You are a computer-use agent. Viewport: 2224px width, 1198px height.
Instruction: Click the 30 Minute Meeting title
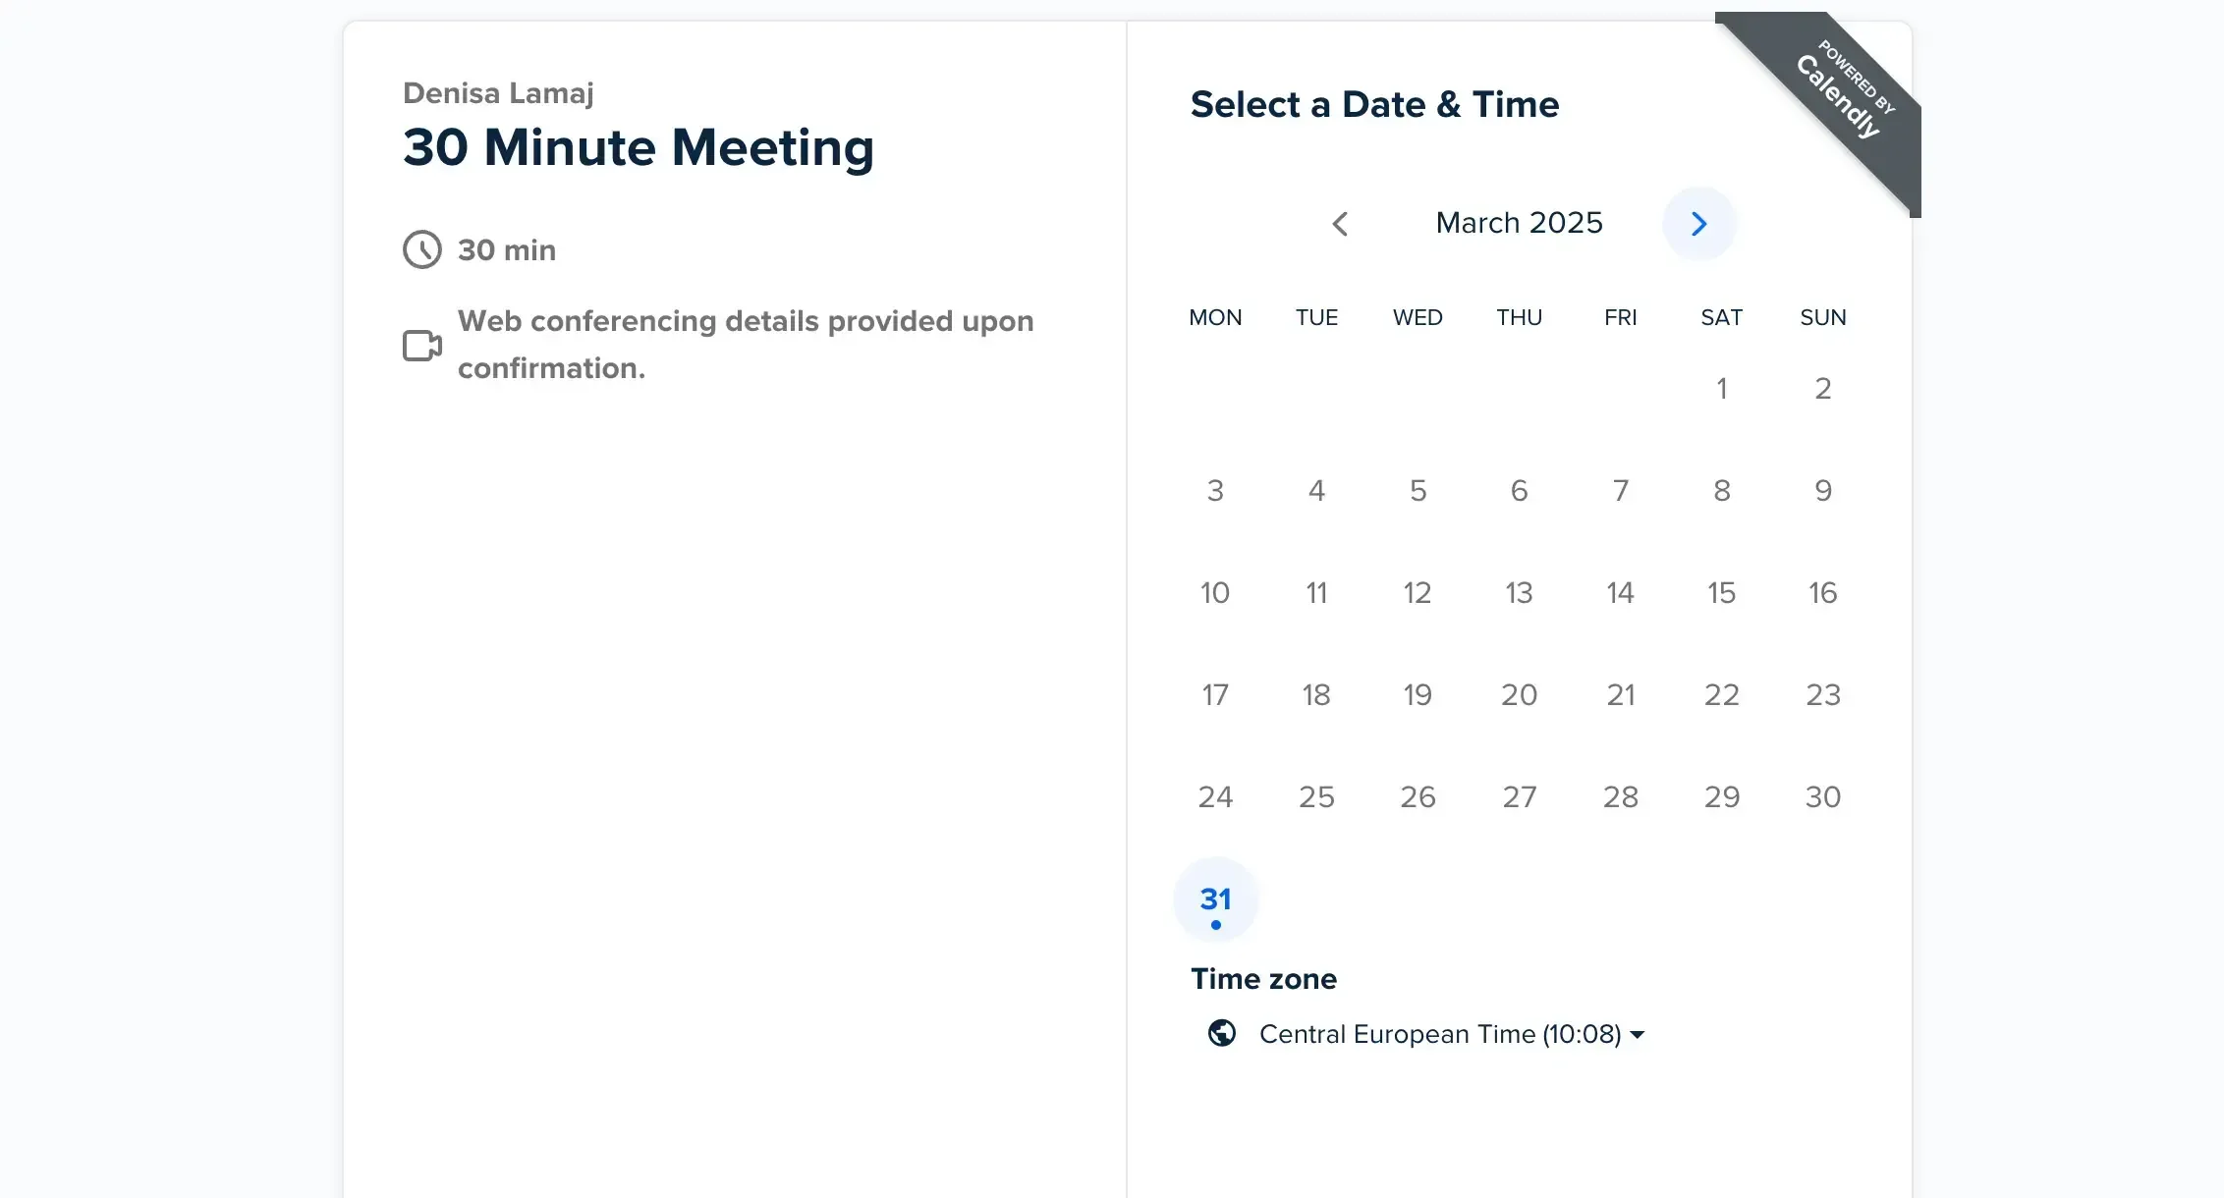click(638, 147)
